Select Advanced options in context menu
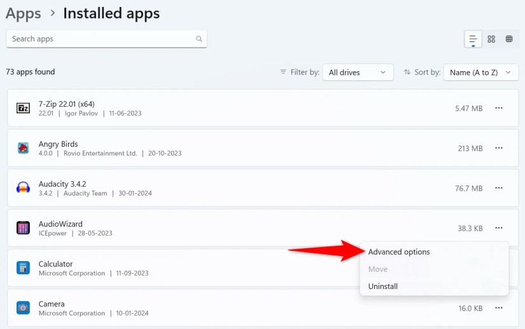 pyautogui.click(x=399, y=252)
